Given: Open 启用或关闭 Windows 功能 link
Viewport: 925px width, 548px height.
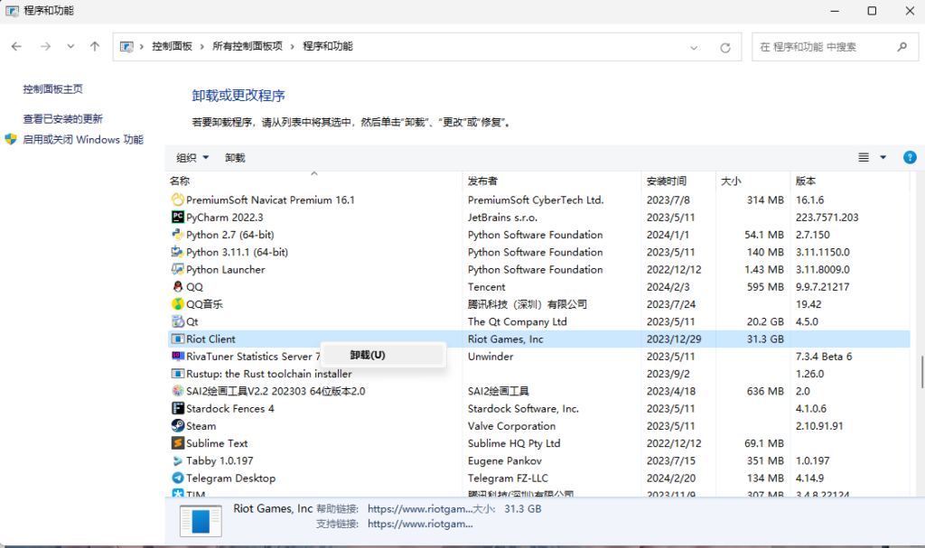Looking at the screenshot, I should (82, 140).
